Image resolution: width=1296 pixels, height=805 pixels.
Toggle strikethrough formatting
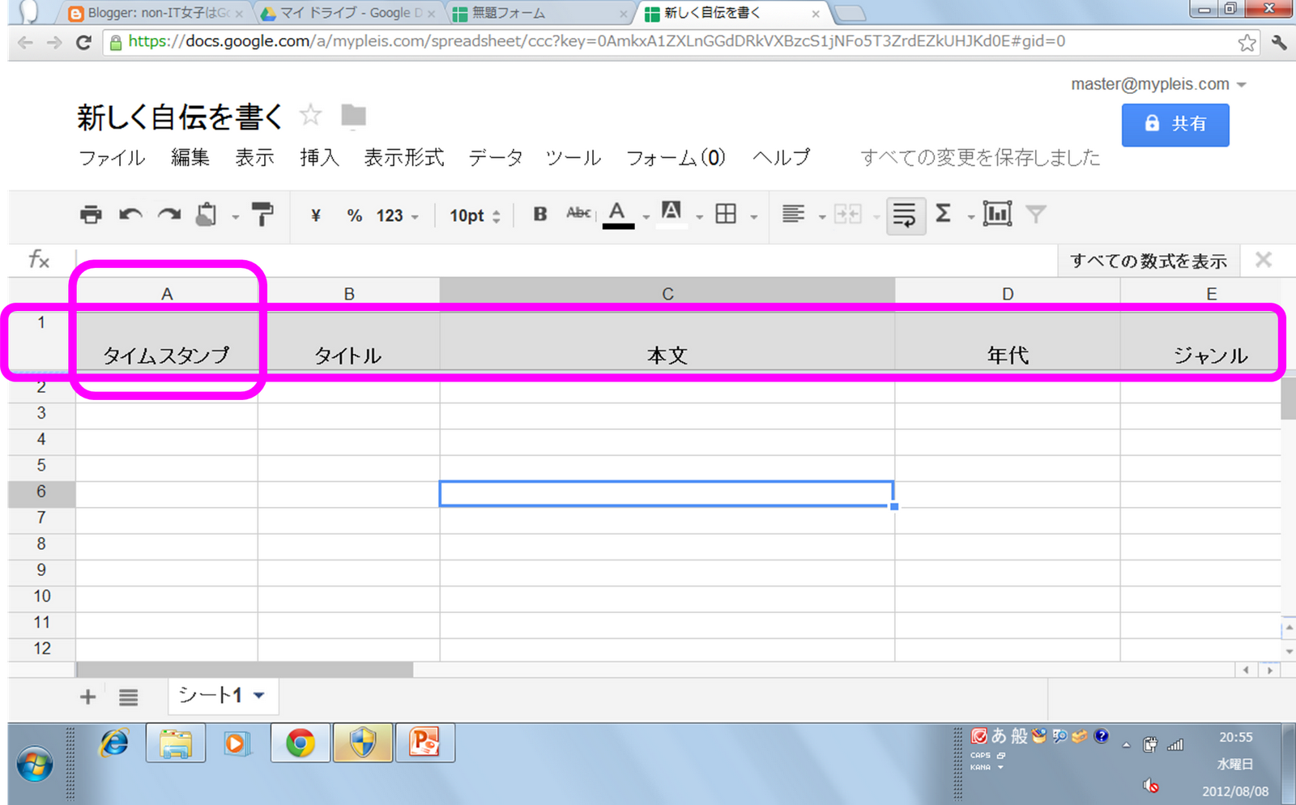pyautogui.click(x=578, y=213)
